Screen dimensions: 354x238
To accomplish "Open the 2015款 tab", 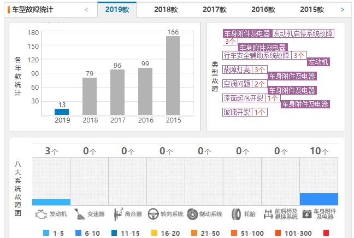I will 312,9.
